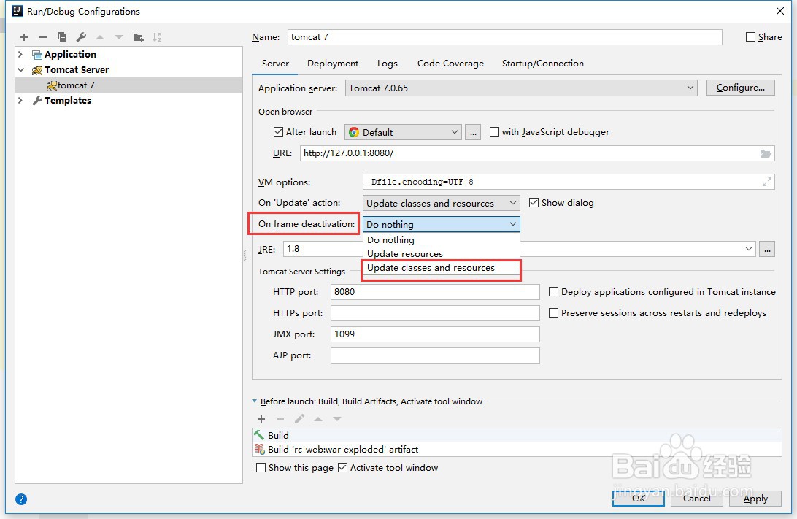Click the Name input field

[x=505, y=37]
